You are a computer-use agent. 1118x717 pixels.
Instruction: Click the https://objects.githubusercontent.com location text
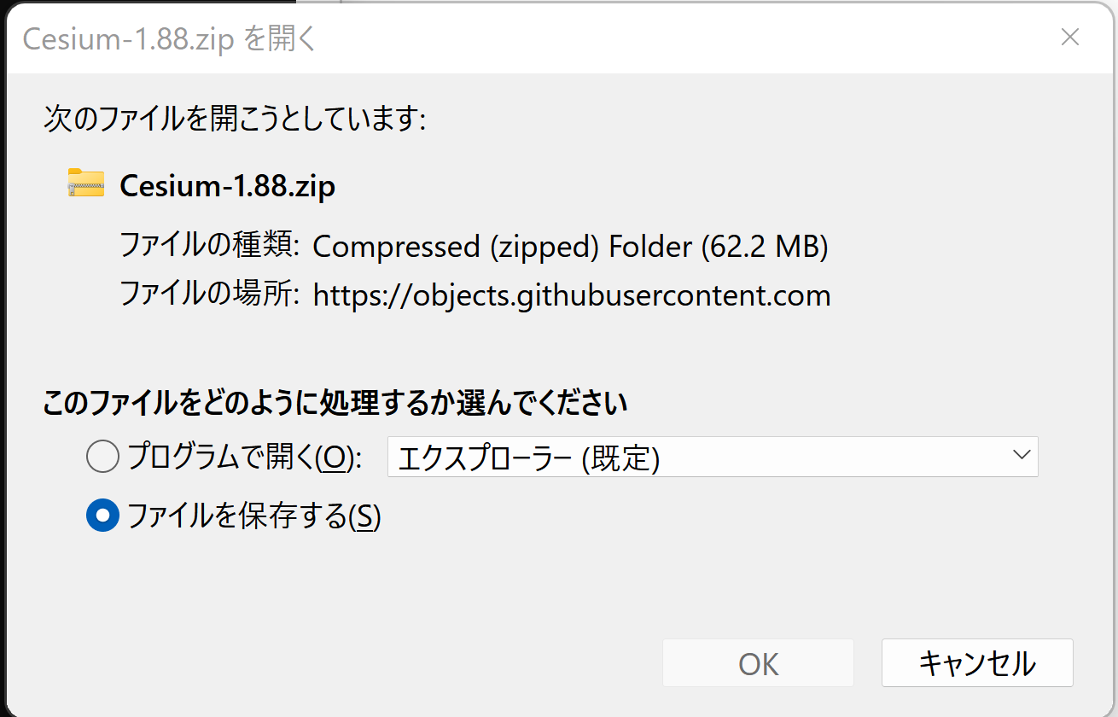(x=572, y=295)
